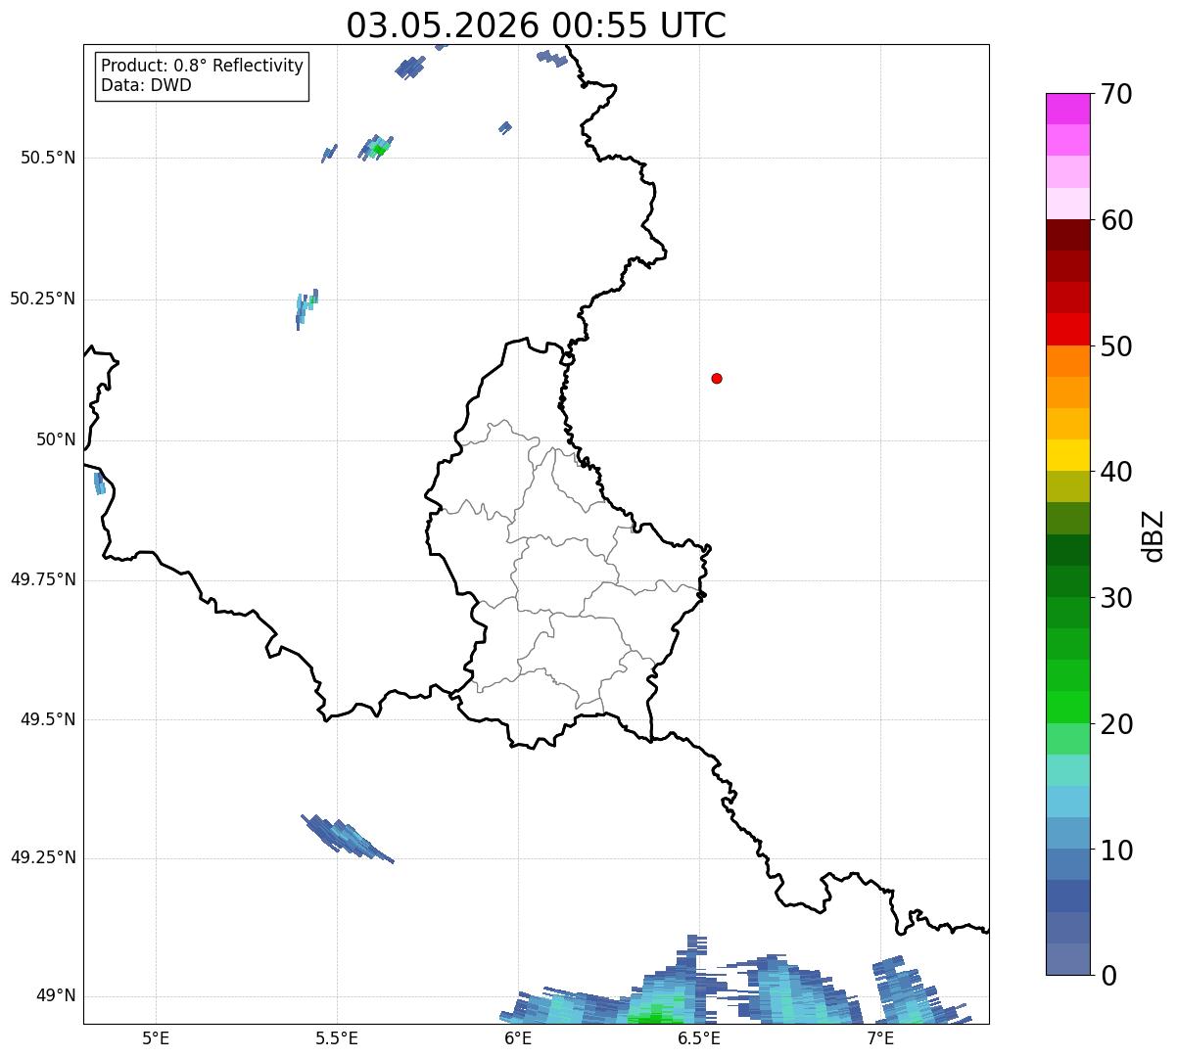Click the 5°E longitude tick label
Image resolution: width=1177 pixels, height=1058 pixels.
click(x=156, y=1037)
